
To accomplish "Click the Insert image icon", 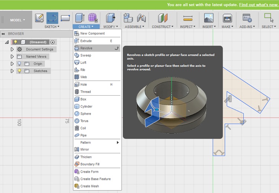I will coord(209,18).
